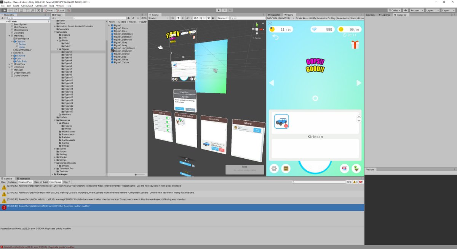This screenshot has height=249, width=457.
Task: Click Clear on Build in Console
Action: coord(41,182)
